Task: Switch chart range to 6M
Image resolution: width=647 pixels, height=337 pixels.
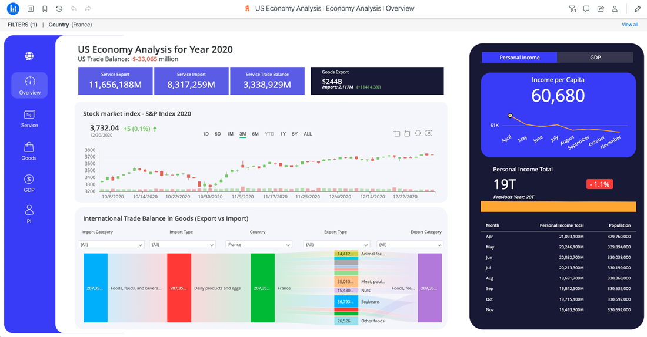Action: tap(255, 134)
